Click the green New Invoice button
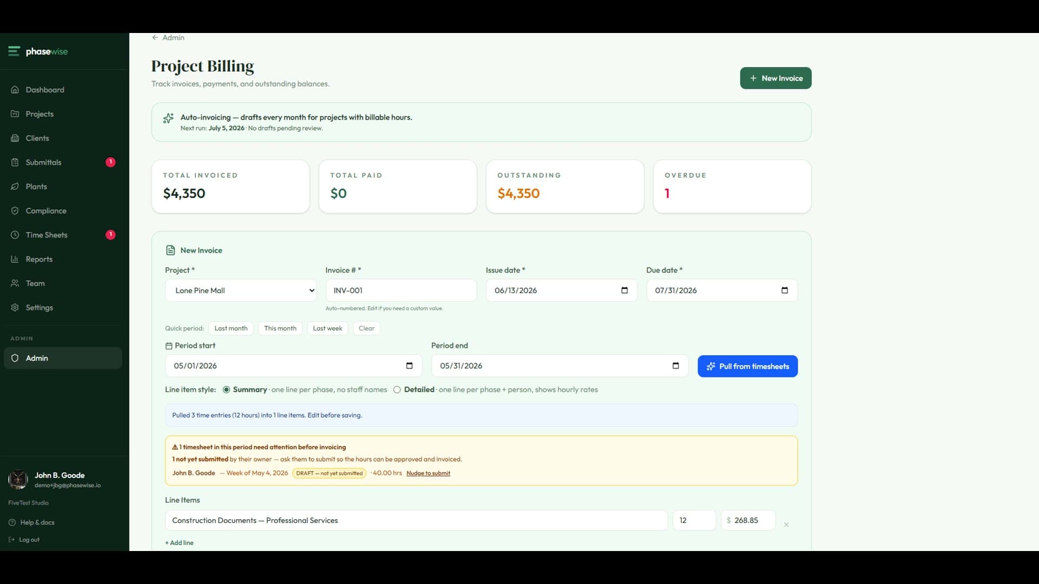This screenshot has height=584, width=1039. click(x=775, y=78)
